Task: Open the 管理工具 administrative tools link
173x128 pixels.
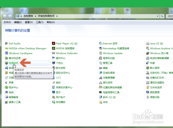Action: [x=108, y=63]
